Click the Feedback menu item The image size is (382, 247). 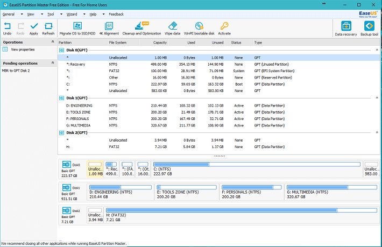(x=116, y=15)
